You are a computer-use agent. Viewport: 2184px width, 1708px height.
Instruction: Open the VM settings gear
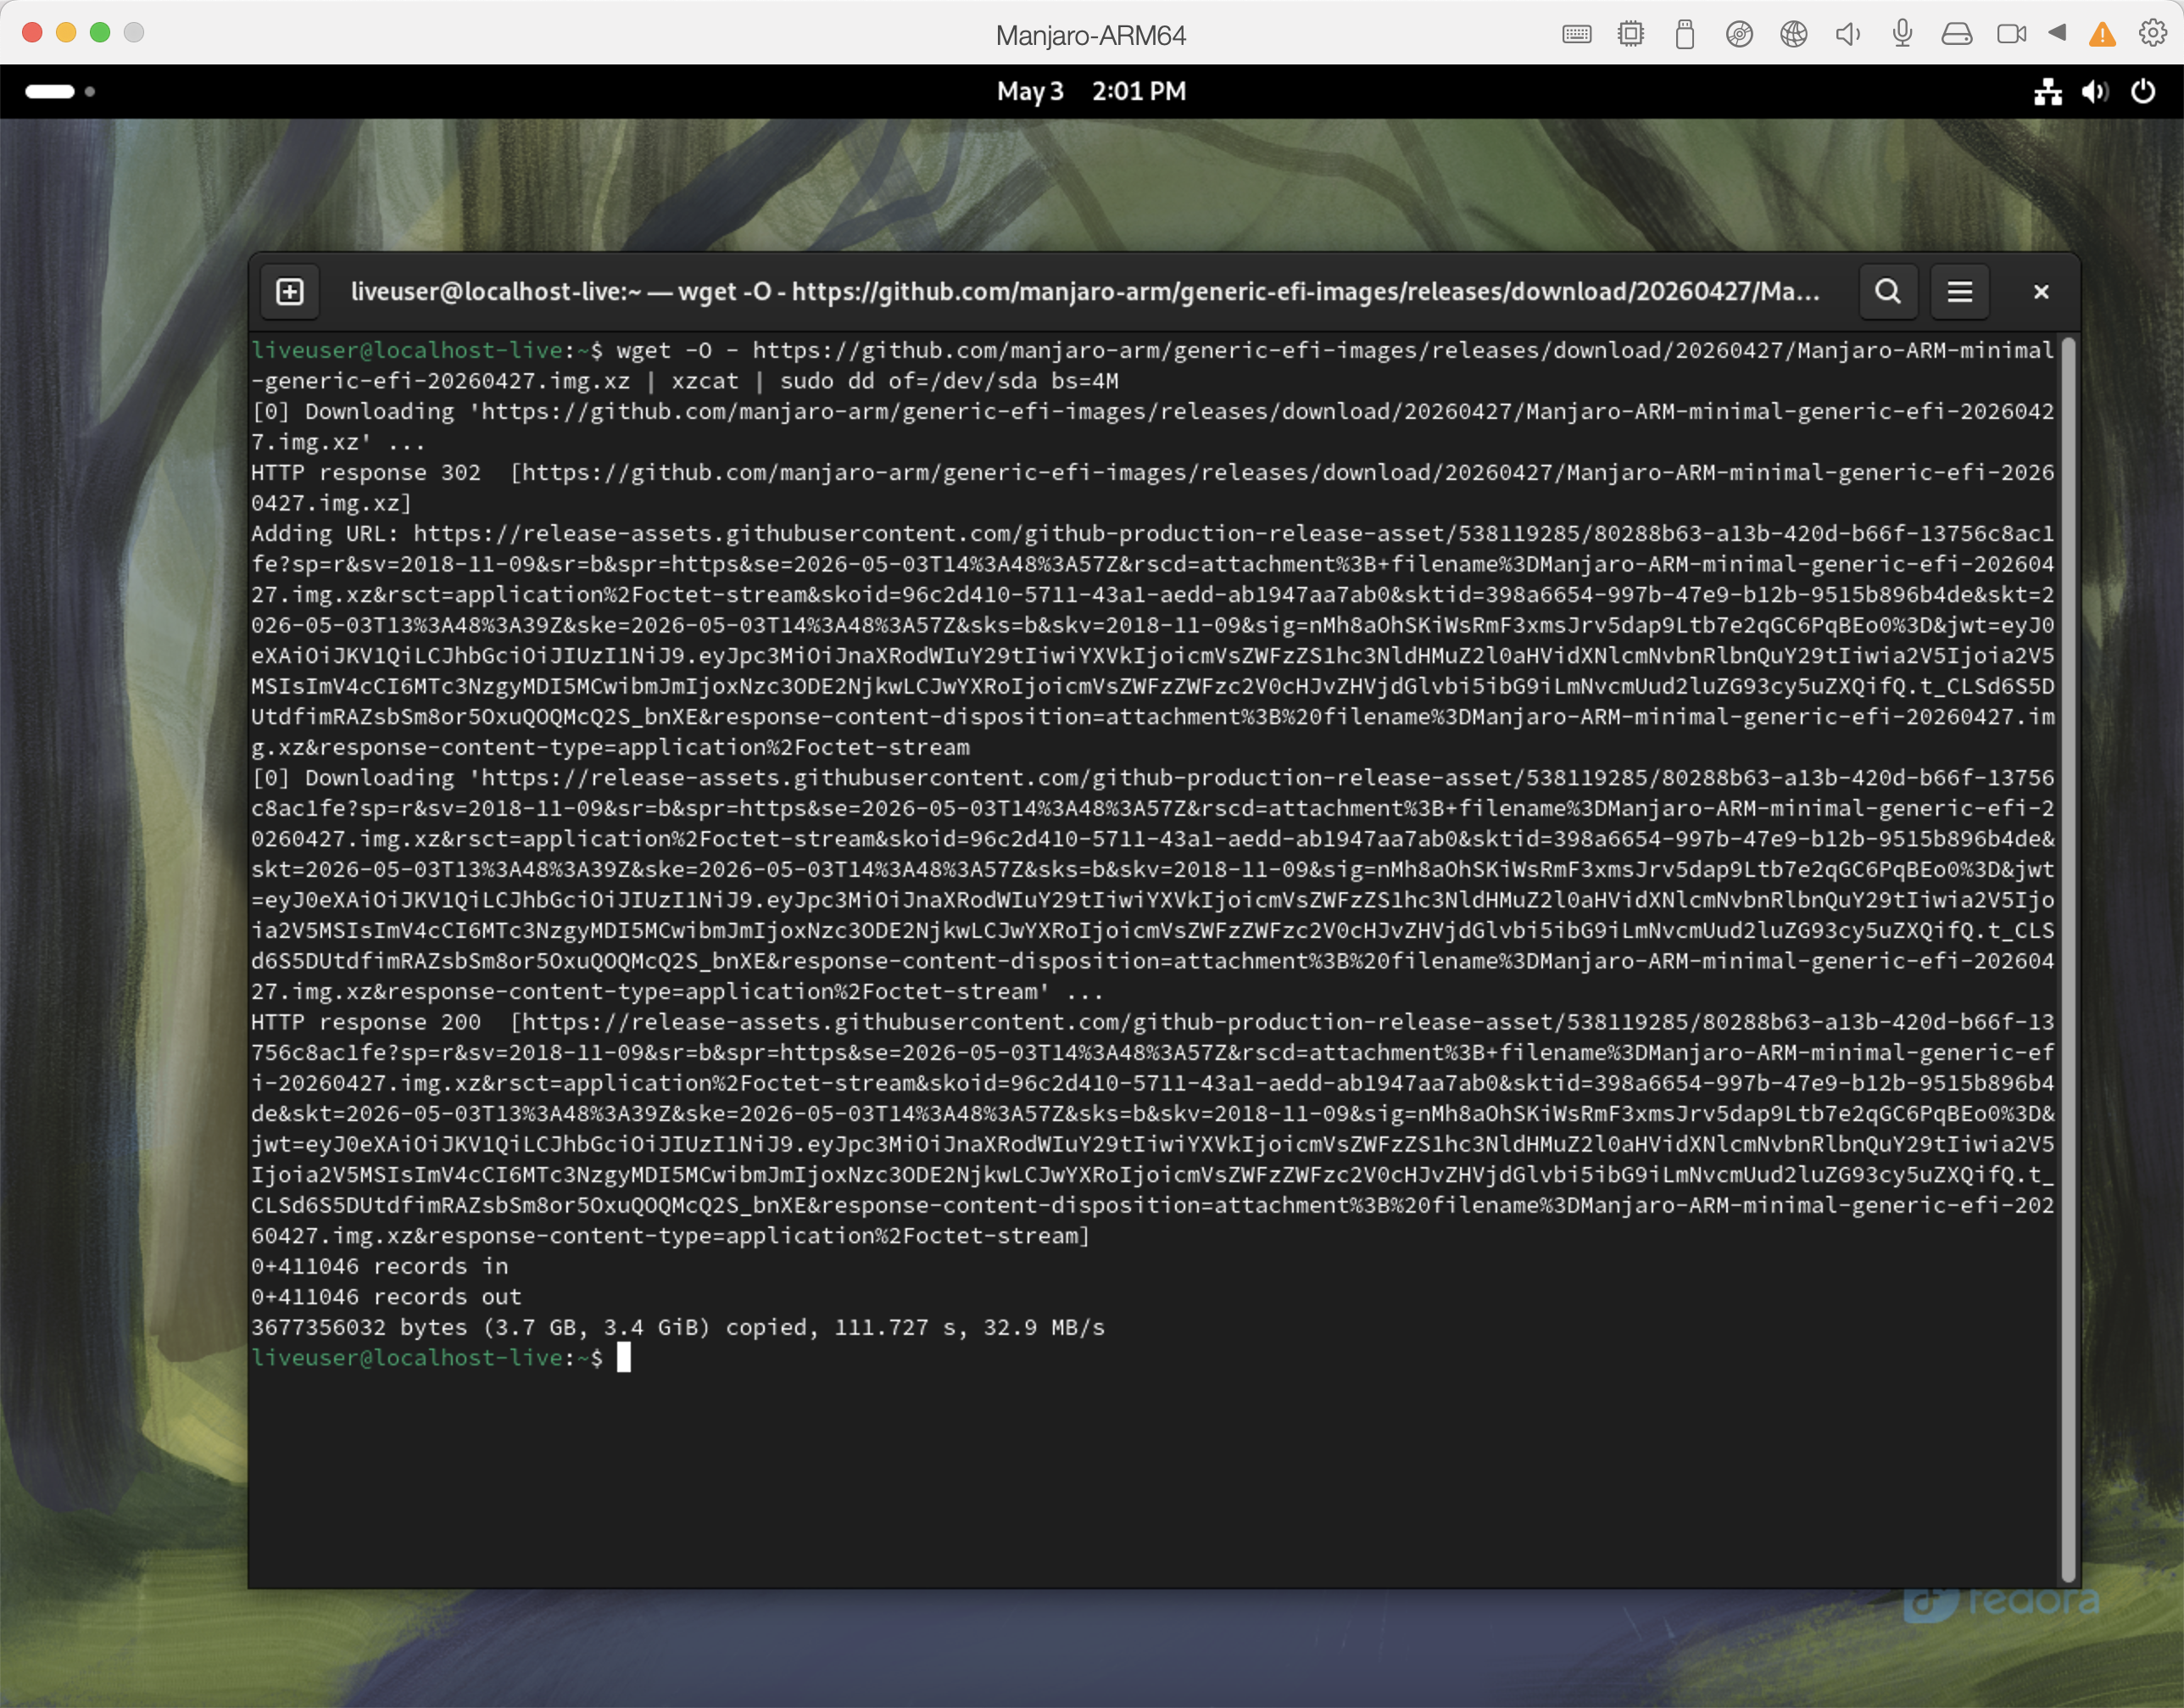click(2152, 33)
